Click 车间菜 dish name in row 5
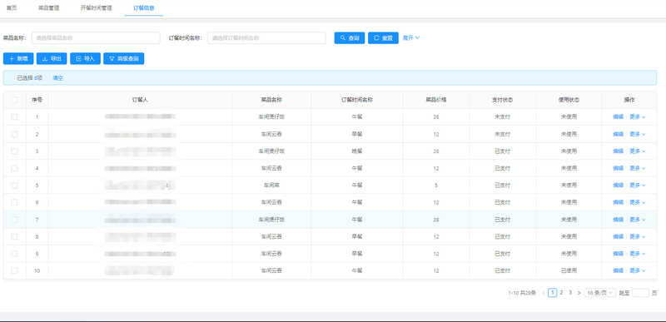Viewport: 666px width, 322px height. click(271, 185)
